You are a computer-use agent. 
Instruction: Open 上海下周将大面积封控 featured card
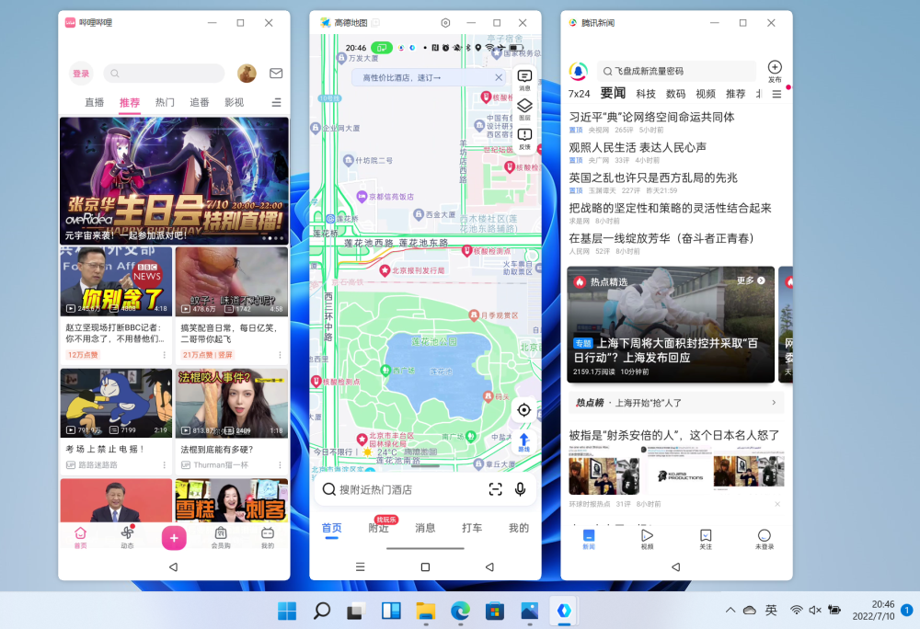pos(671,325)
